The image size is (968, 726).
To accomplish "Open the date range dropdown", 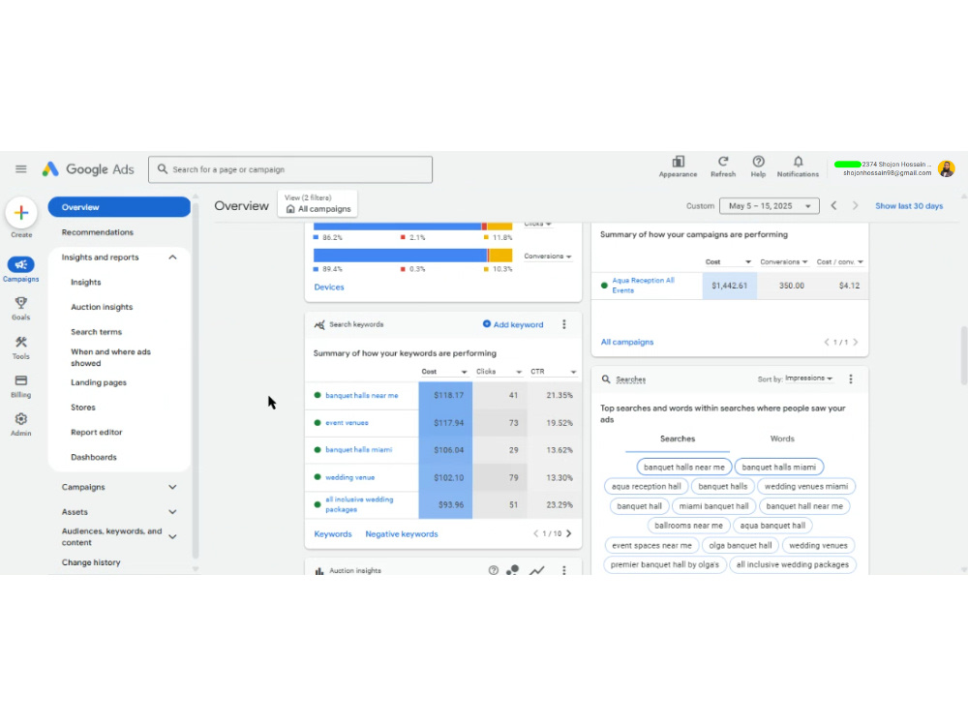I will tap(770, 205).
